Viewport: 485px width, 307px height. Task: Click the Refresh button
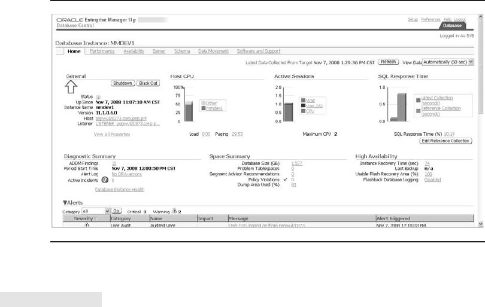click(x=389, y=62)
